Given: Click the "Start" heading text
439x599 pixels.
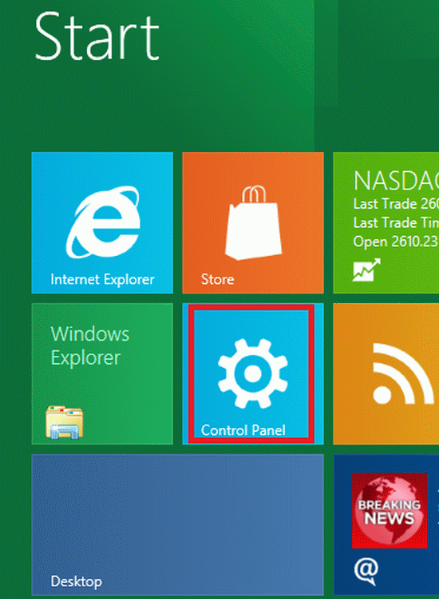Looking at the screenshot, I should point(97,36).
